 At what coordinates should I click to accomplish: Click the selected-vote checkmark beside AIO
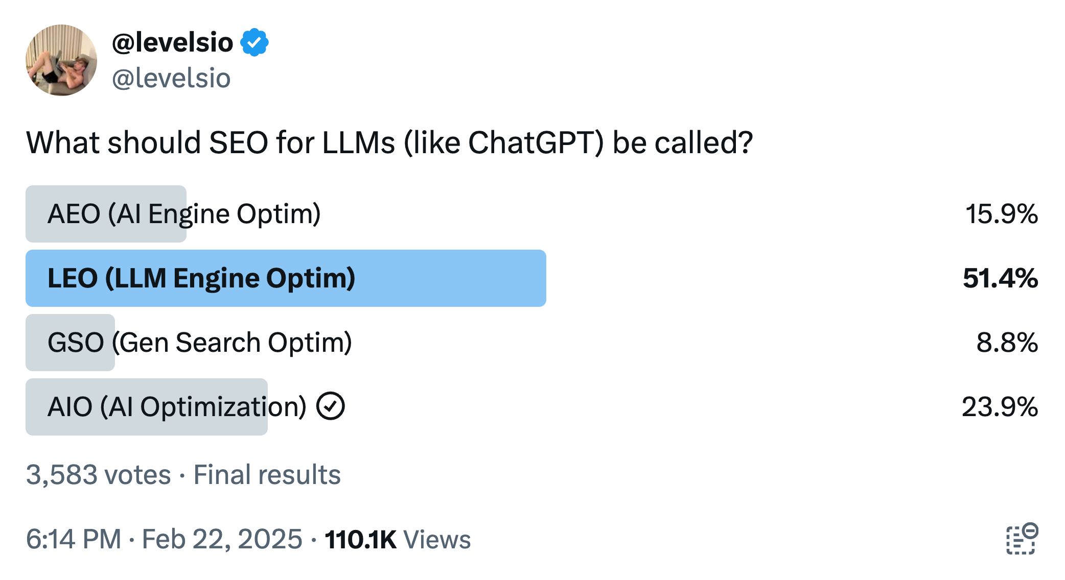pos(330,406)
